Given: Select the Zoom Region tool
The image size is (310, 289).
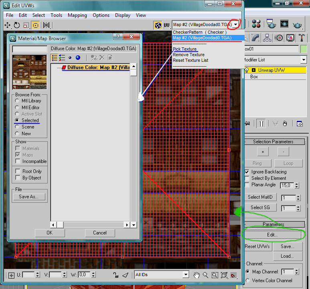Looking at the screenshot, I should tap(215, 275).
